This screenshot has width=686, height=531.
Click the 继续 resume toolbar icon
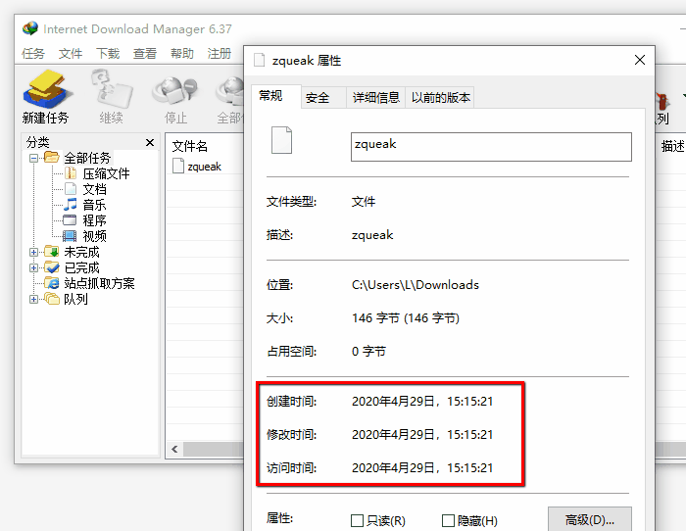(111, 90)
